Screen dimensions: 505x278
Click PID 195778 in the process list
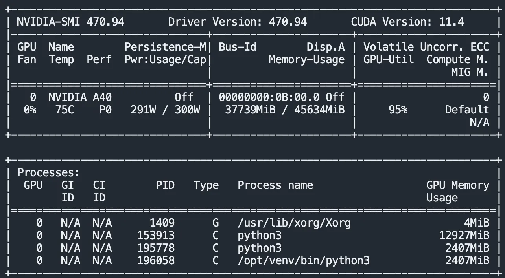click(156, 248)
